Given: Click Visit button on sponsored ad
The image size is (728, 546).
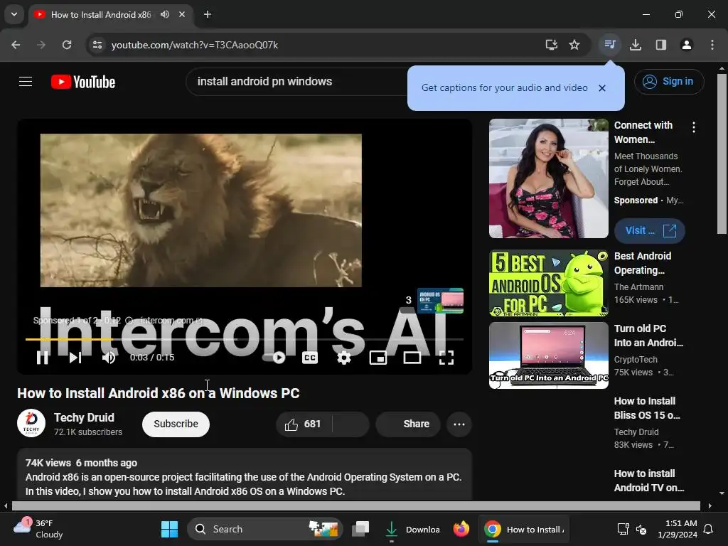Looking at the screenshot, I should point(650,231).
